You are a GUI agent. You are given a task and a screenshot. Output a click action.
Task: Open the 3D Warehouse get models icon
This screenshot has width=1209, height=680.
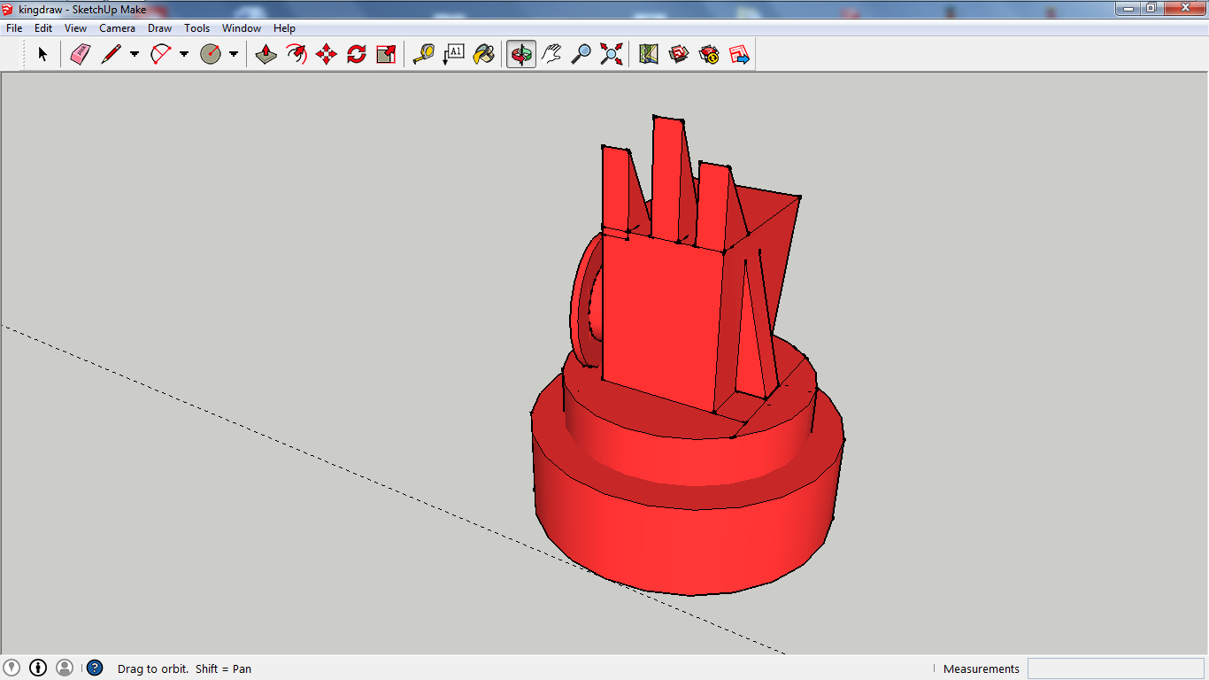[x=679, y=54]
